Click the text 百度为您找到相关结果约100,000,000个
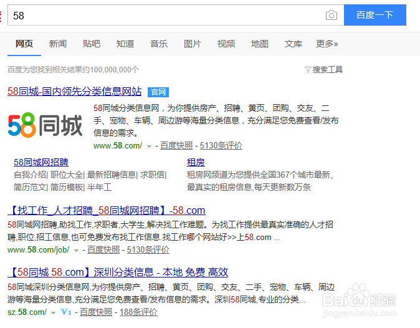Screen dimensions: 420x328 73,70
